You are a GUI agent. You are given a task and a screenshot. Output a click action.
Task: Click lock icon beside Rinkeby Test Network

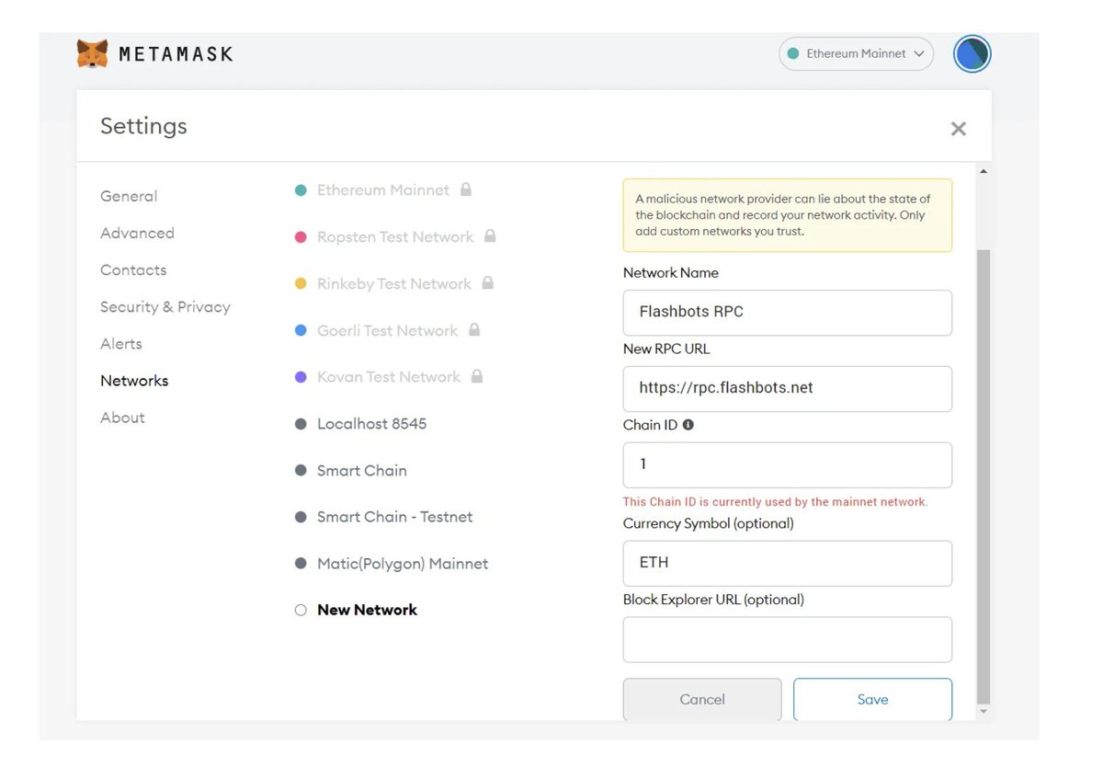[x=488, y=283]
